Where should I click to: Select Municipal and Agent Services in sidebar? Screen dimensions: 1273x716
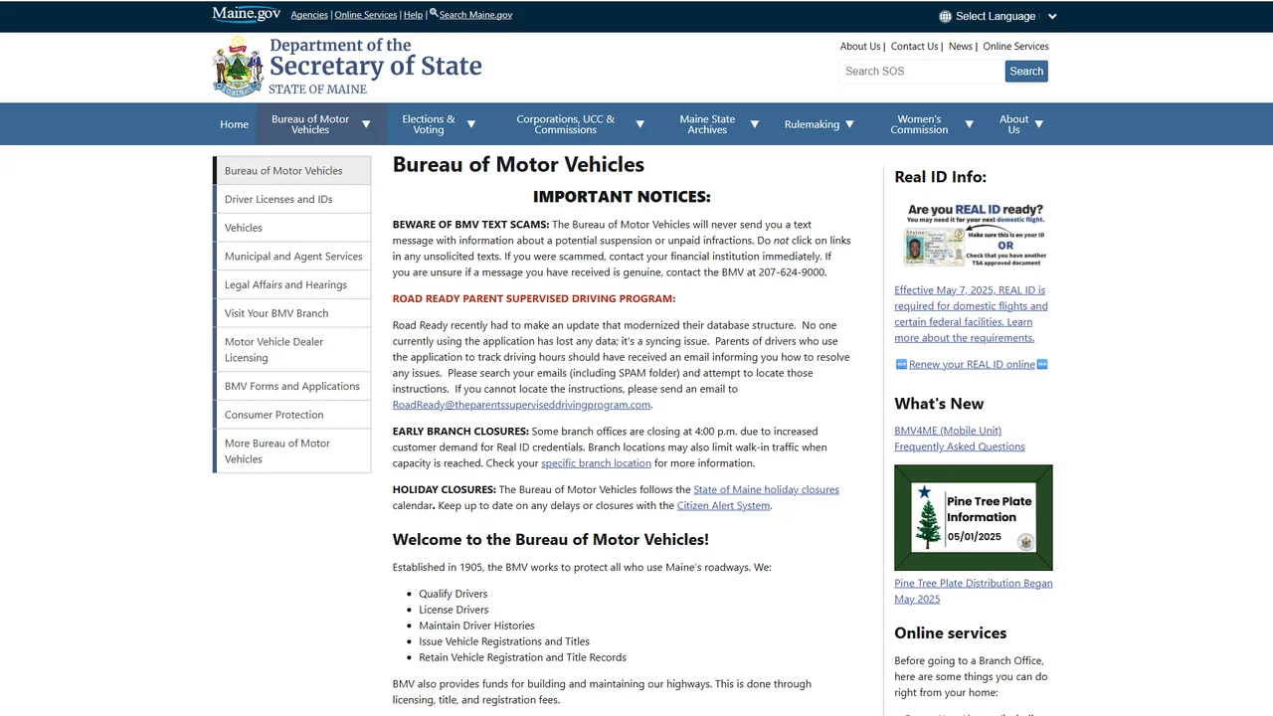coord(292,257)
